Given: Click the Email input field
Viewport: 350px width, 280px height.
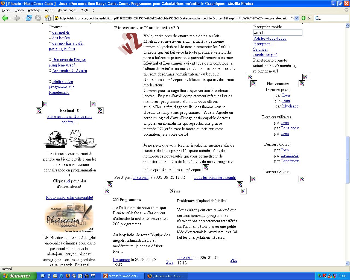Looking at the screenshot, I should [x=278, y=33].
